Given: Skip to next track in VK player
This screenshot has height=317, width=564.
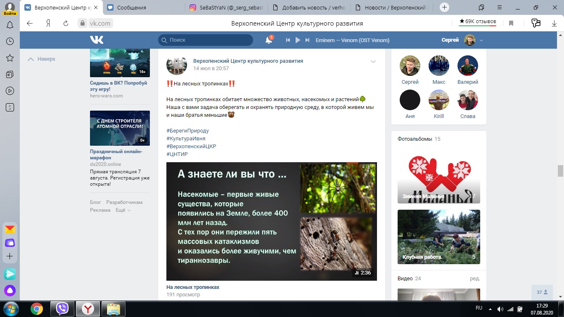Looking at the screenshot, I should click(x=307, y=40).
